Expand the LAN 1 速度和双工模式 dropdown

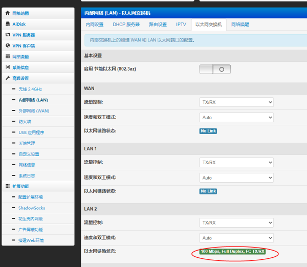coord(236,177)
